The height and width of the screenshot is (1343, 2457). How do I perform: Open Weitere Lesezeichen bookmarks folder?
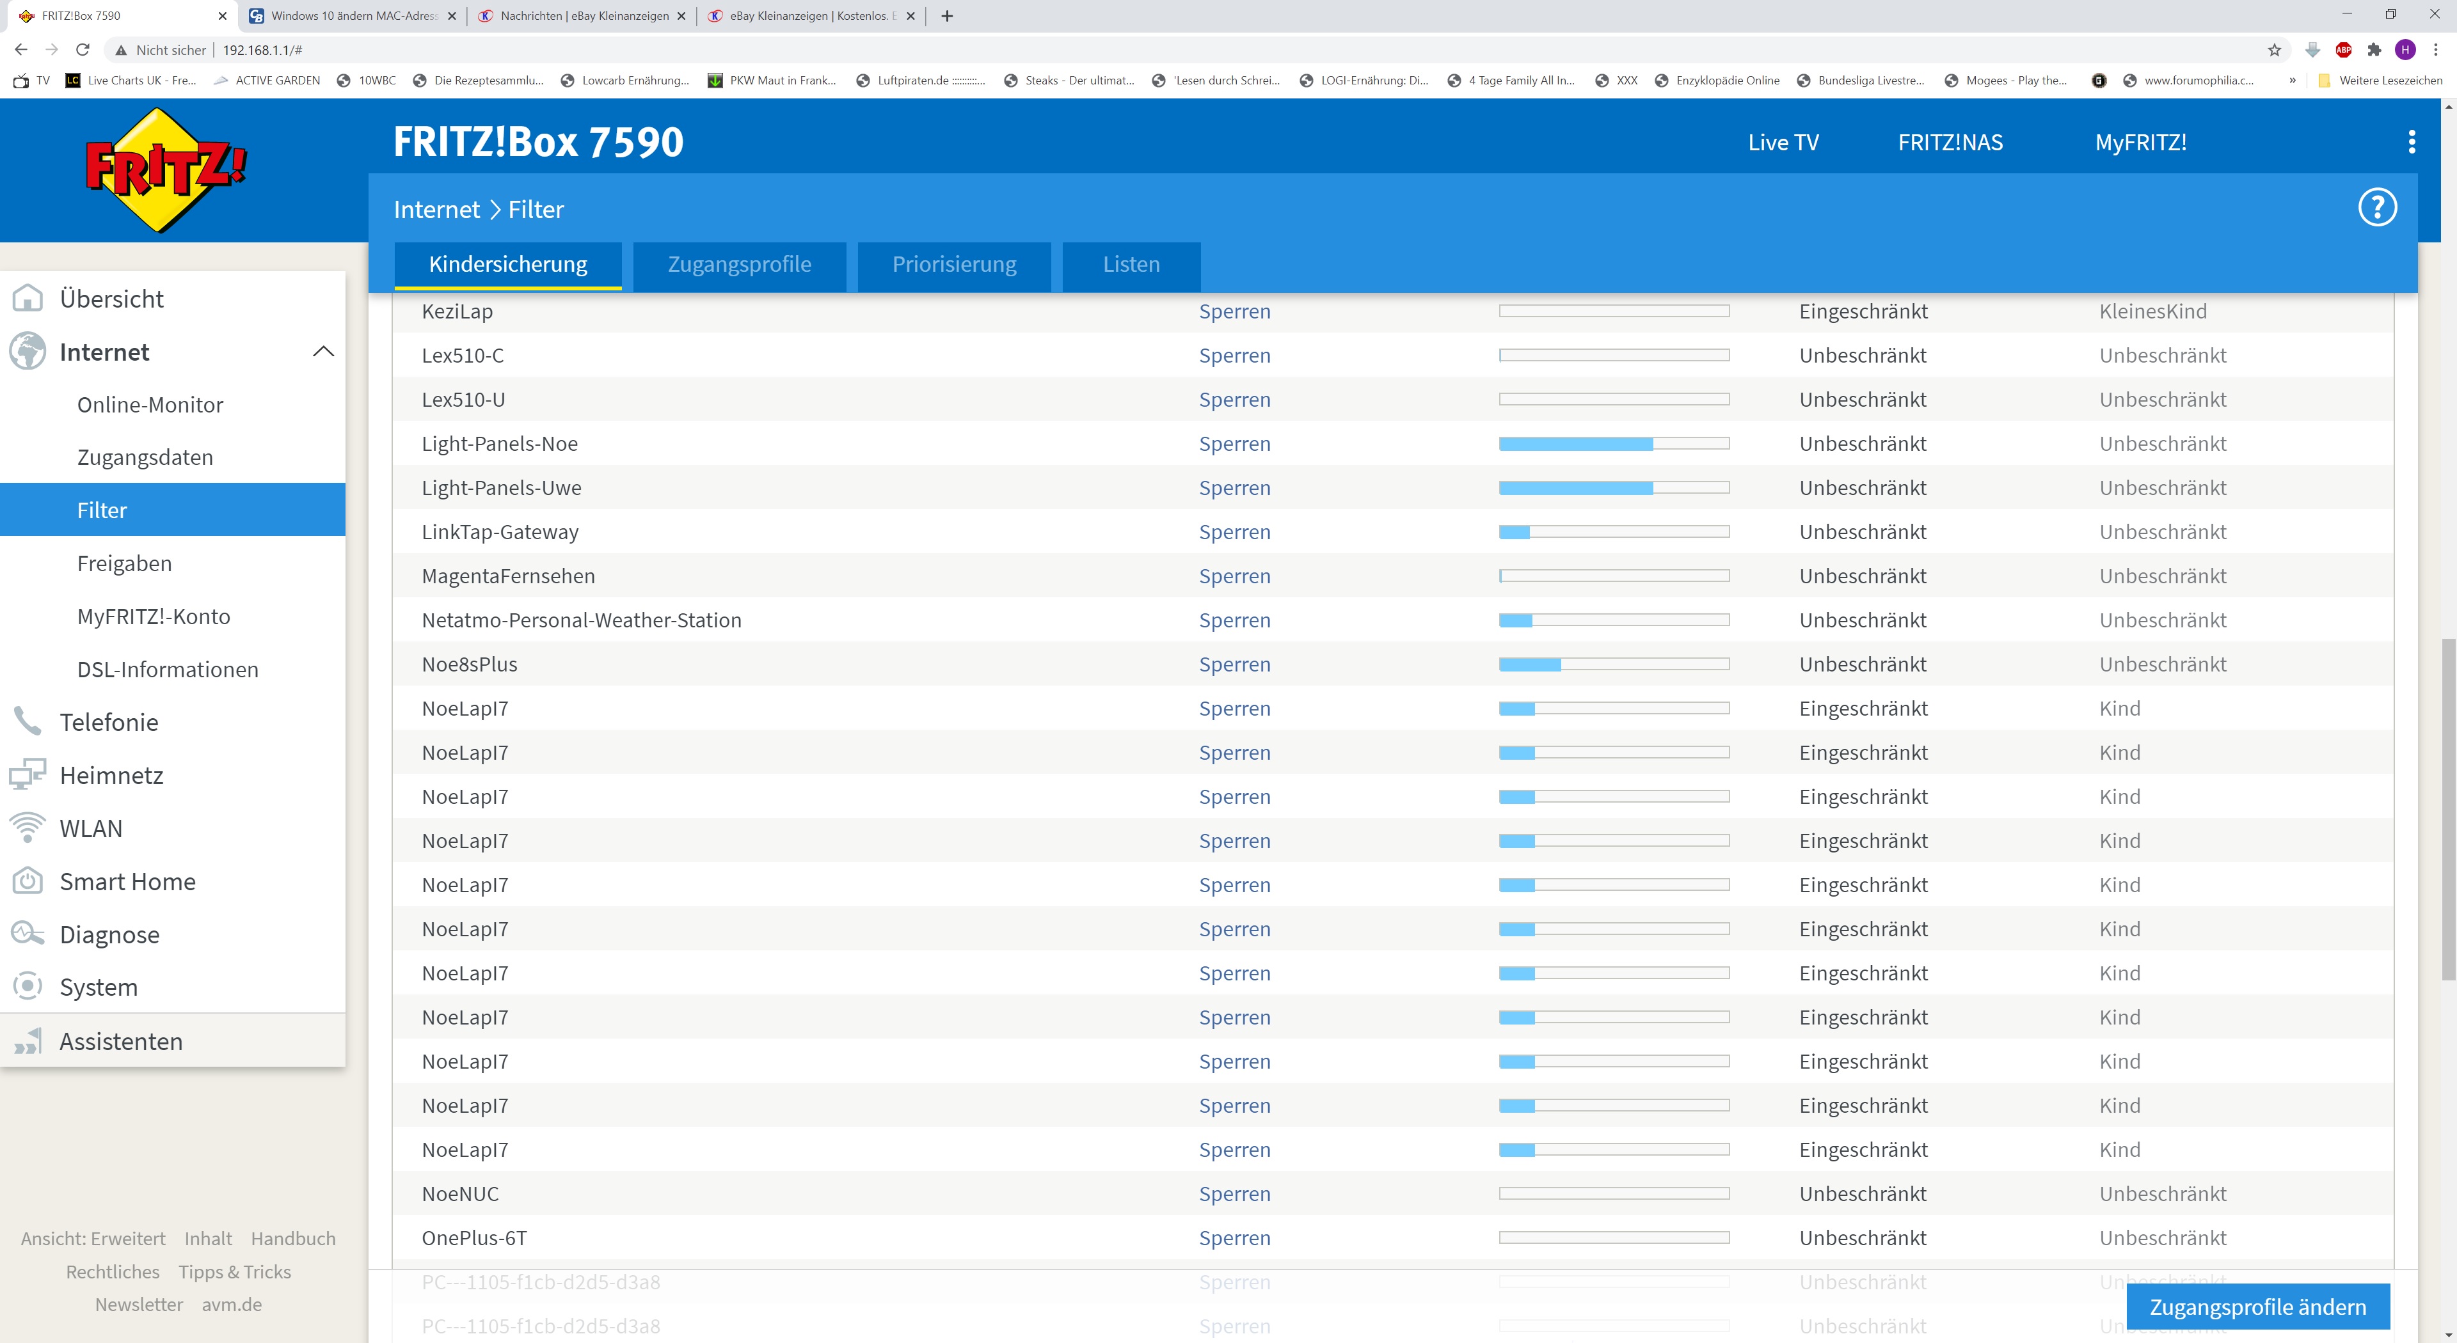click(2380, 80)
